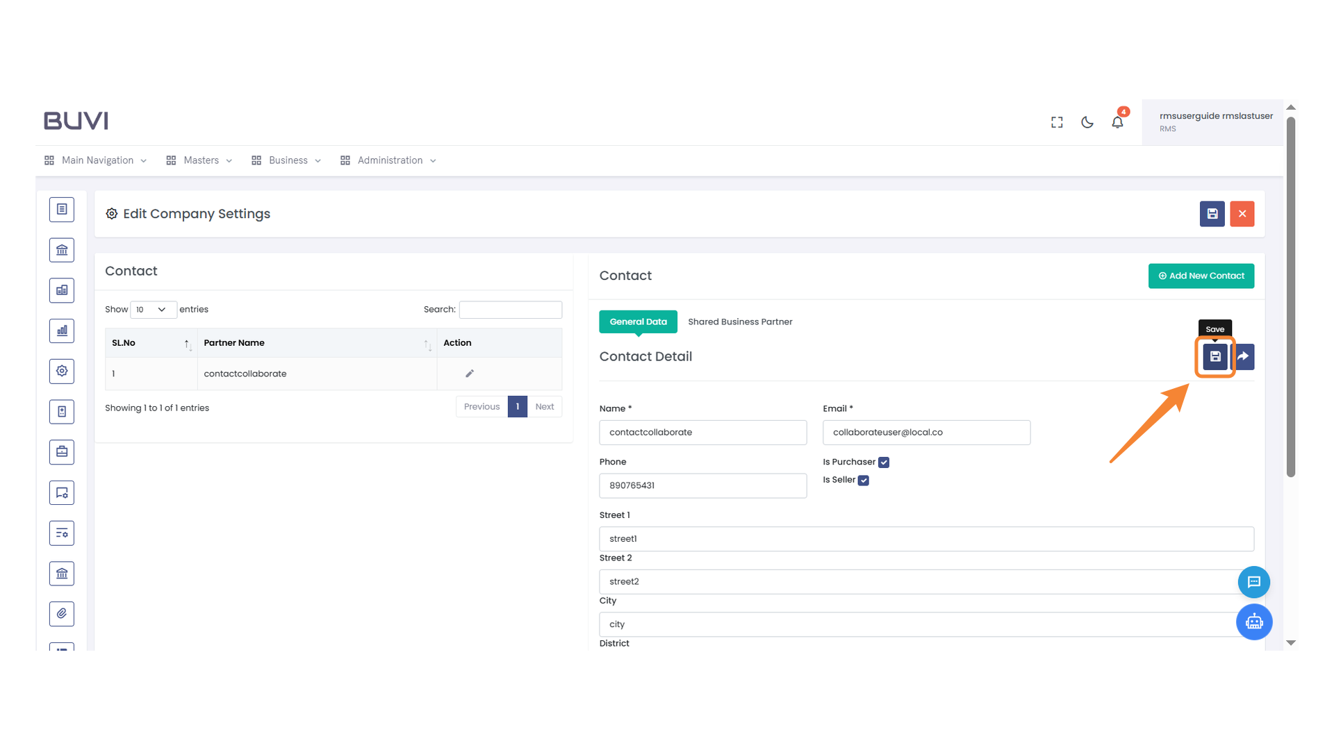
Task: Open the chatbot robot floating button
Action: pos(1253,622)
